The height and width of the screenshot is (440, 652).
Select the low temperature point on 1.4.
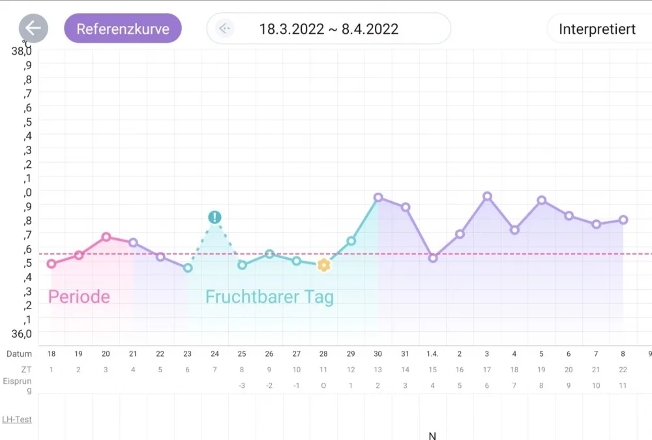tap(432, 258)
